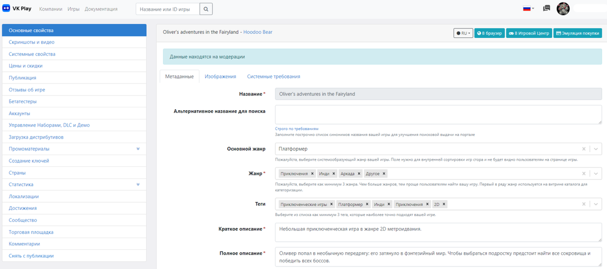Remove the Аркада genre chip
607x269 pixels.
(x=359, y=173)
